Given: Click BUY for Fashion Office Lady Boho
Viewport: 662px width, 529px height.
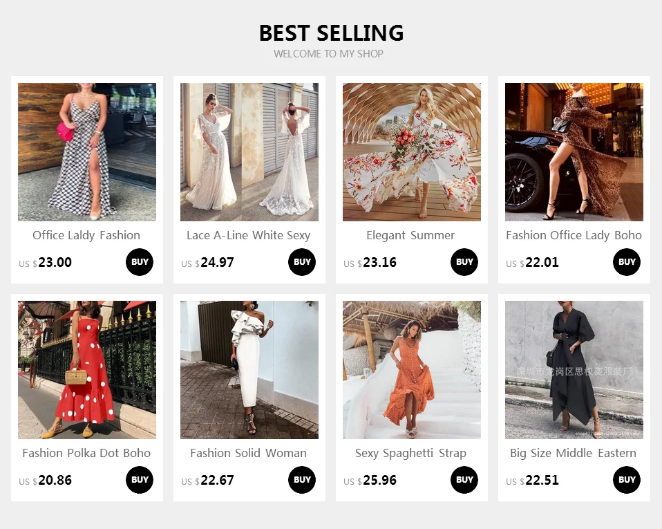Looking at the screenshot, I should pyautogui.click(x=627, y=262).
